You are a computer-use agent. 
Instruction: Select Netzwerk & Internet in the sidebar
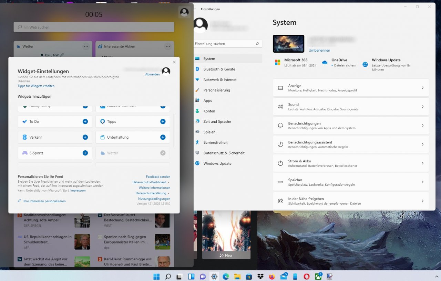tap(228, 79)
